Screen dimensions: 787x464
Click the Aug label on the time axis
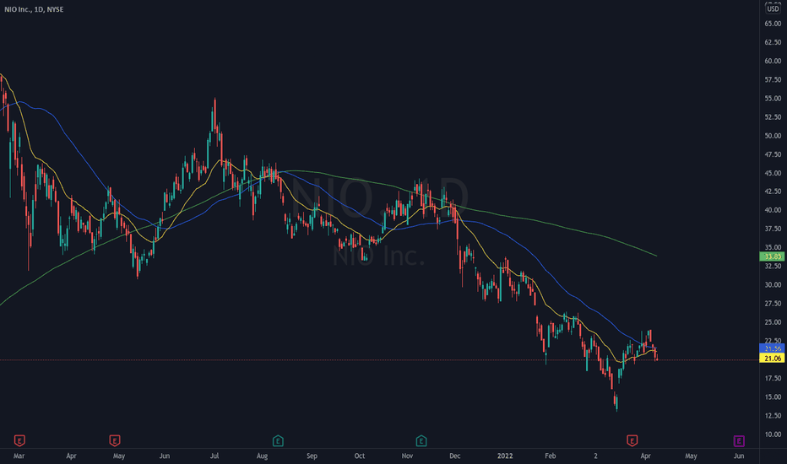click(x=262, y=456)
